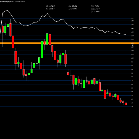
Task: Click the "OH: 5.37" readout
Action: 95,9
